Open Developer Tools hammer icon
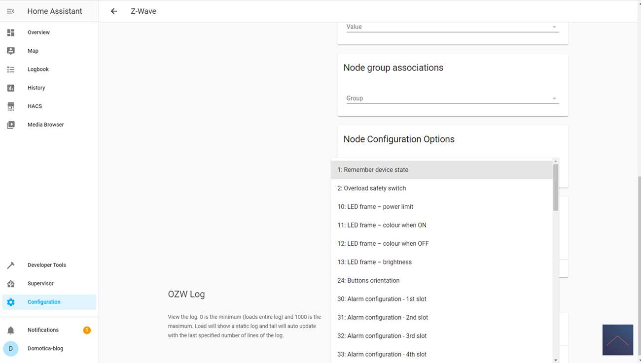The width and height of the screenshot is (641, 363). tap(11, 265)
